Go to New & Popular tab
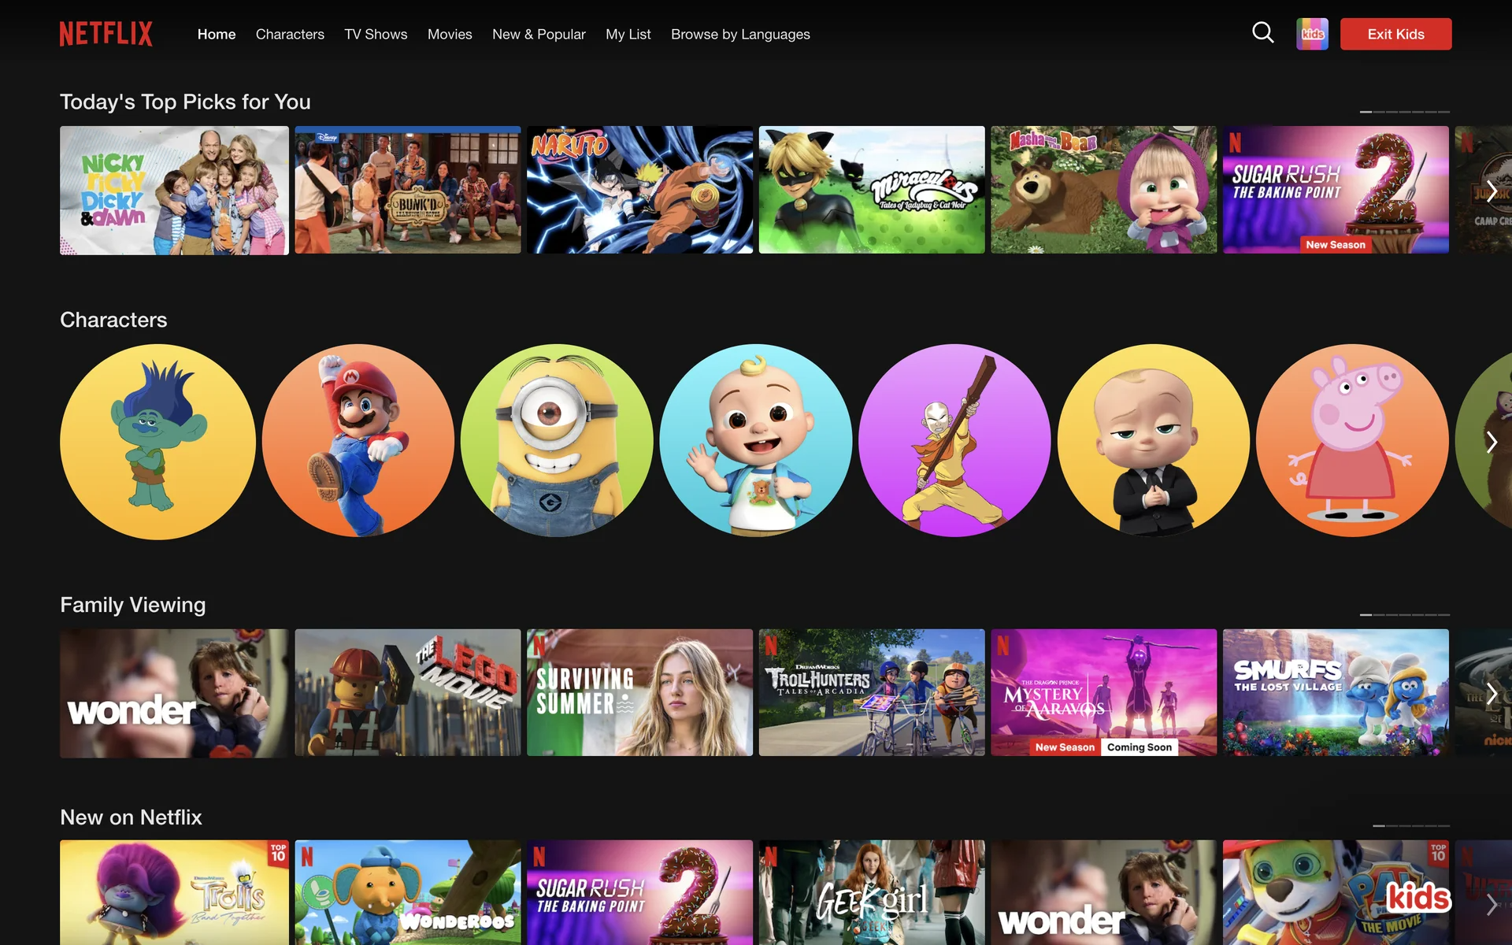Screen dimensions: 1512x945 [539, 35]
